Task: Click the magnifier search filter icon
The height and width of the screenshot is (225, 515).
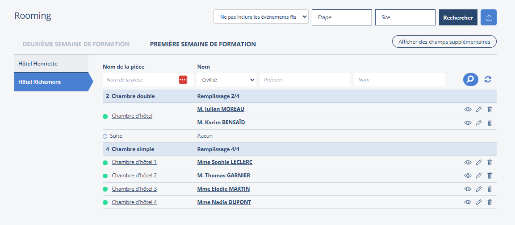Action: click(x=470, y=80)
